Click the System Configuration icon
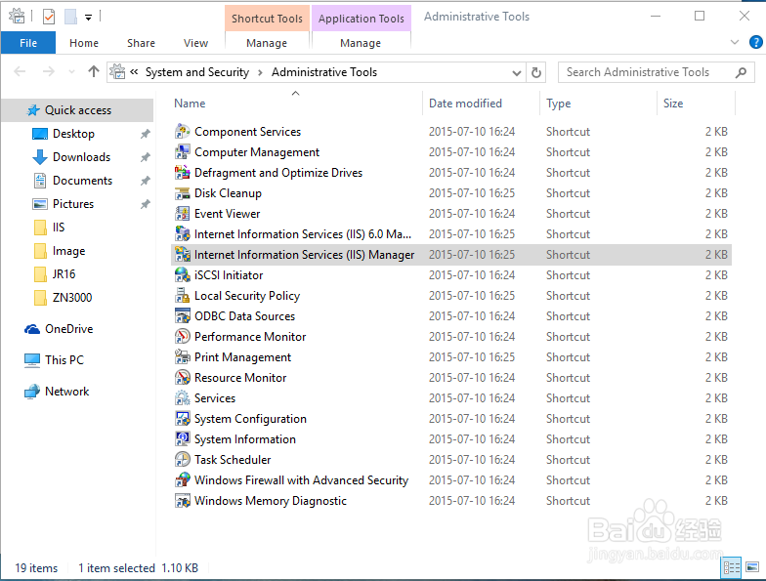The width and height of the screenshot is (766, 581). click(x=182, y=418)
